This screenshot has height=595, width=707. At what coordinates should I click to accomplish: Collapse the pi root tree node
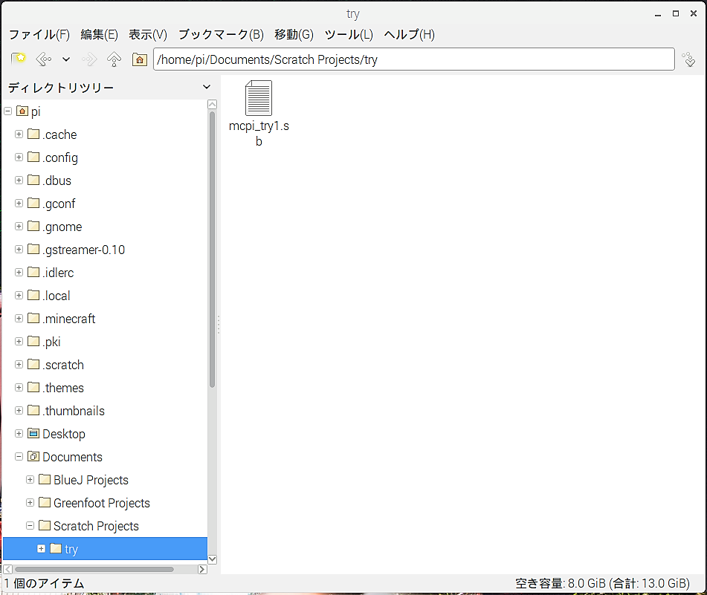(7, 111)
